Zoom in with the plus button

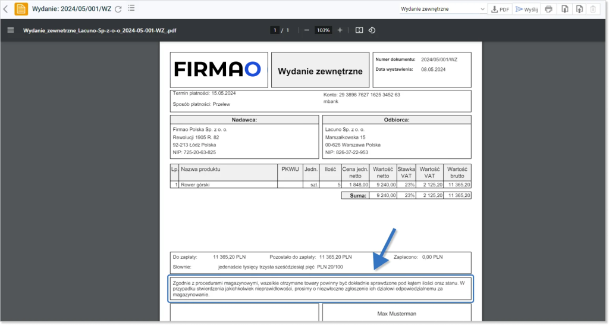click(340, 30)
